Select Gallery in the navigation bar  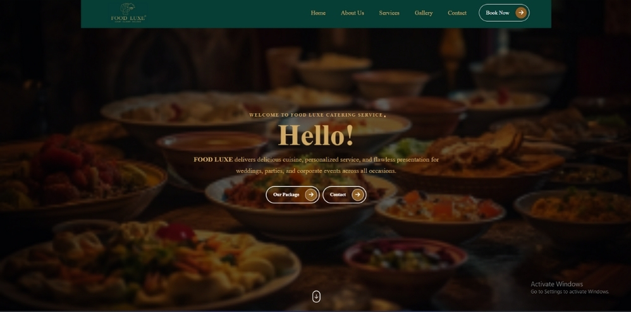click(x=424, y=13)
